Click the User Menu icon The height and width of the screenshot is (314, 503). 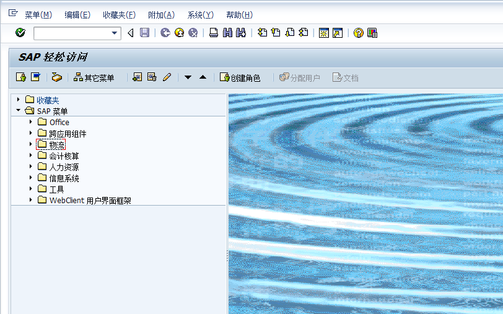click(21, 77)
